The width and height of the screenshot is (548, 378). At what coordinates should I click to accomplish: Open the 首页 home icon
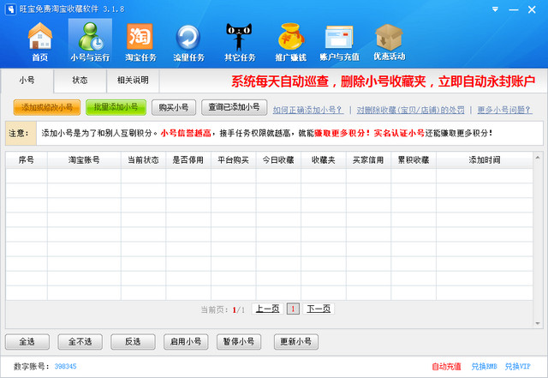[40, 41]
